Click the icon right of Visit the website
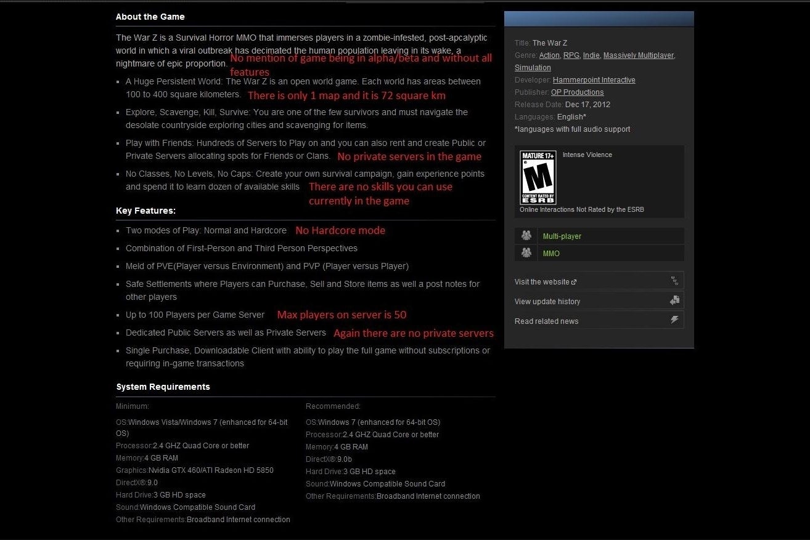Image resolution: width=810 pixels, height=540 pixels. [674, 281]
